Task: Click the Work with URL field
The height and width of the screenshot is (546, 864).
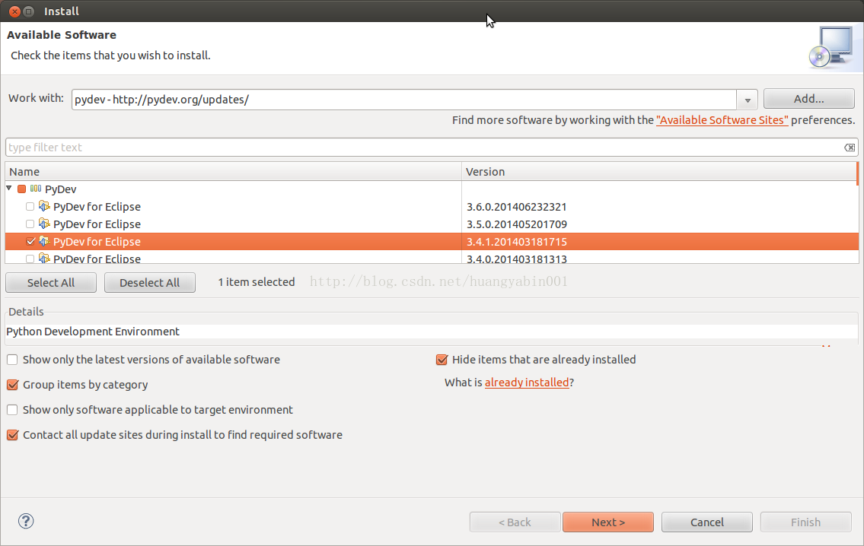Action: 404,100
